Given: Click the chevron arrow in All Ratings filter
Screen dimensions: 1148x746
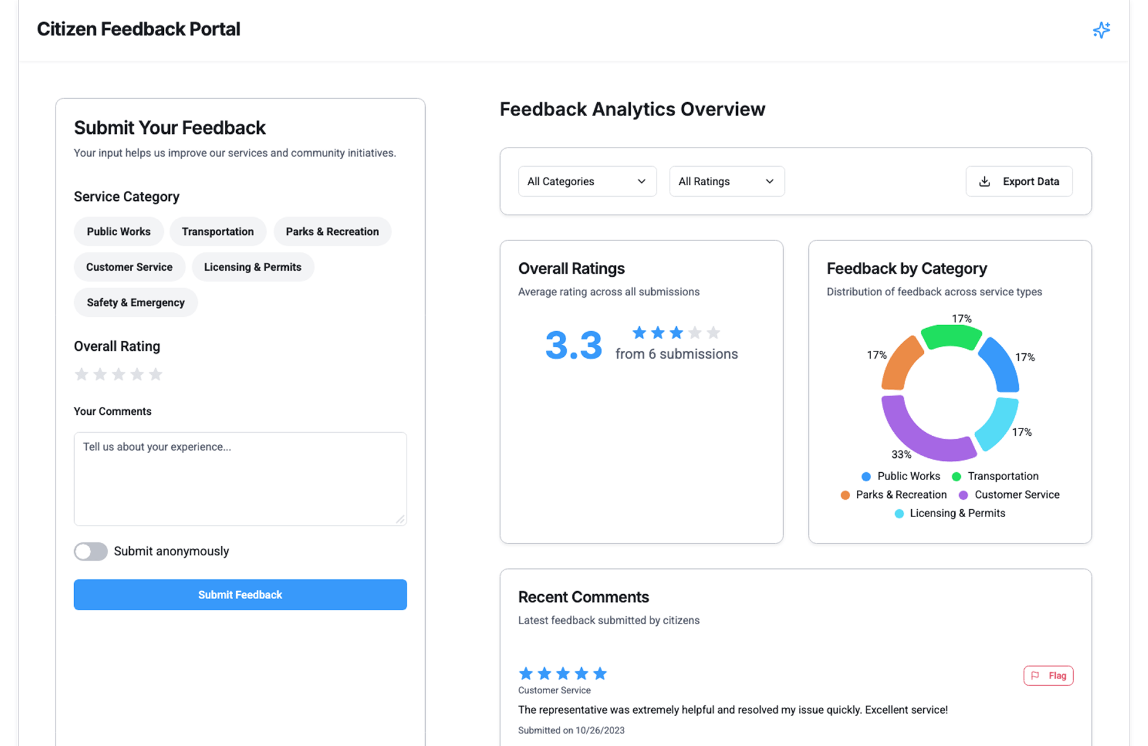Looking at the screenshot, I should click(770, 182).
